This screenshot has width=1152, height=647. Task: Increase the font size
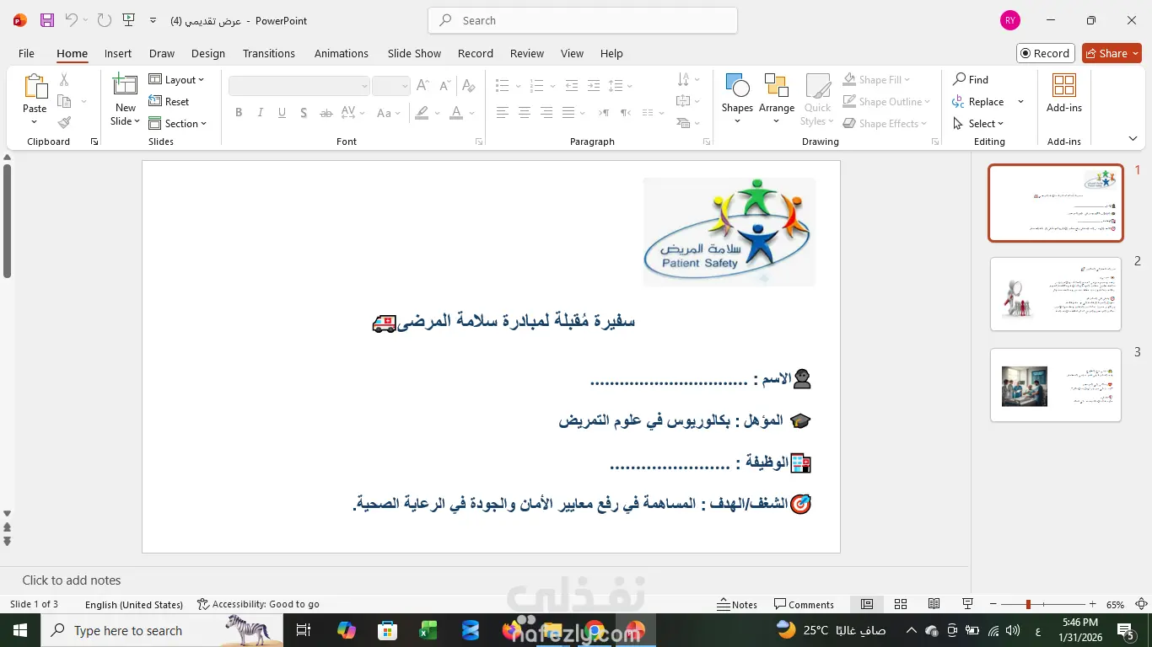point(423,86)
